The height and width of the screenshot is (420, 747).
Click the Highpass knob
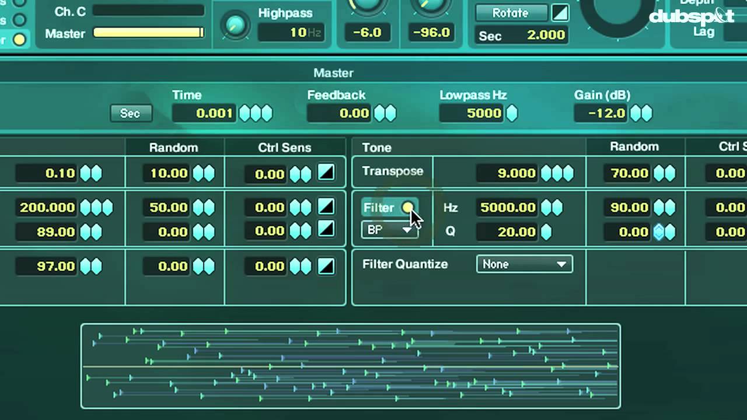point(236,24)
